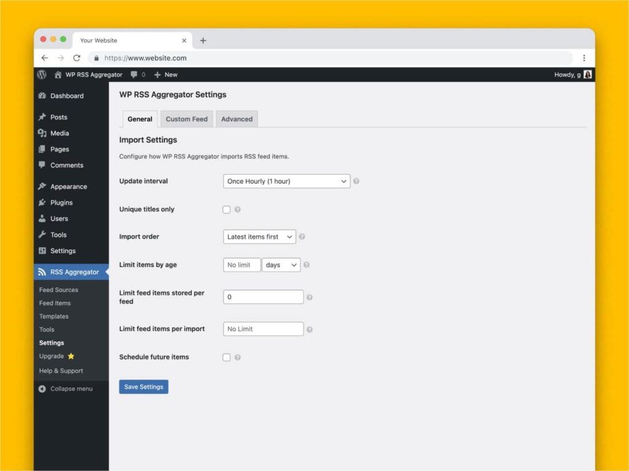The image size is (629, 471).
Task: Click the Limit feed items per import field
Action: [x=263, y=329]
